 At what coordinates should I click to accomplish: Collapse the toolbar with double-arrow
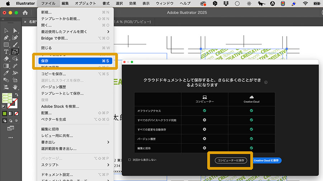click(x=3, y=19)
